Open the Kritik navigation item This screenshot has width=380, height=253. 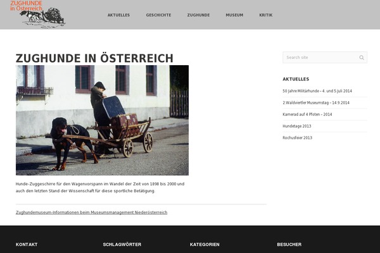(266, 15)
